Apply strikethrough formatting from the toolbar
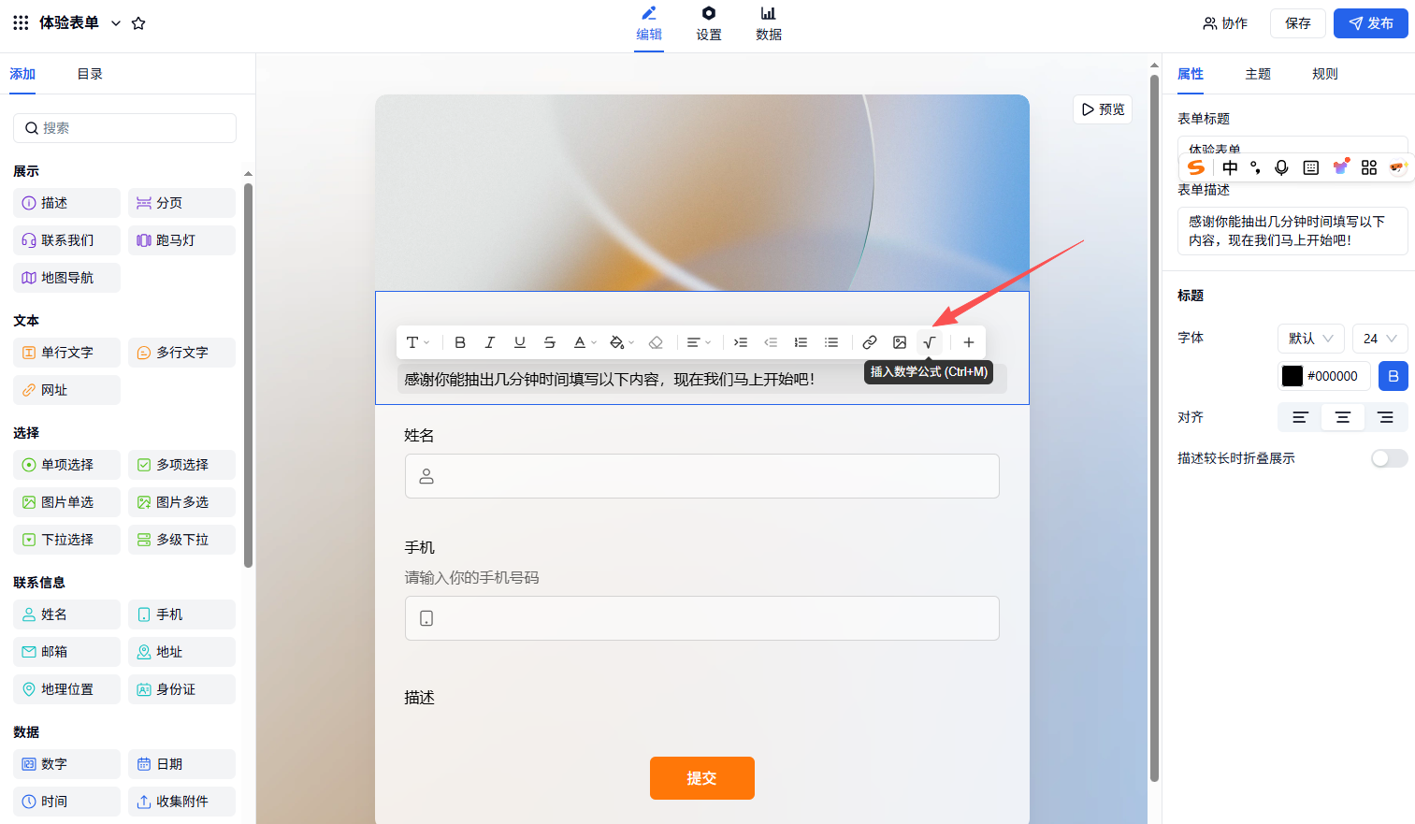1415x824 pixels. coord(550,342)
